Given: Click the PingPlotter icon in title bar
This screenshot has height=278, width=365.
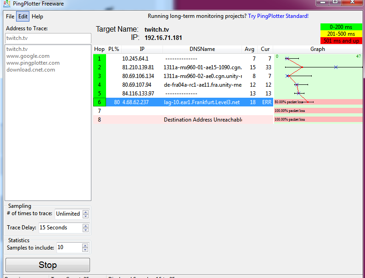Looking at the screenshot, I should pyautogui.click(x=7, y=4).
